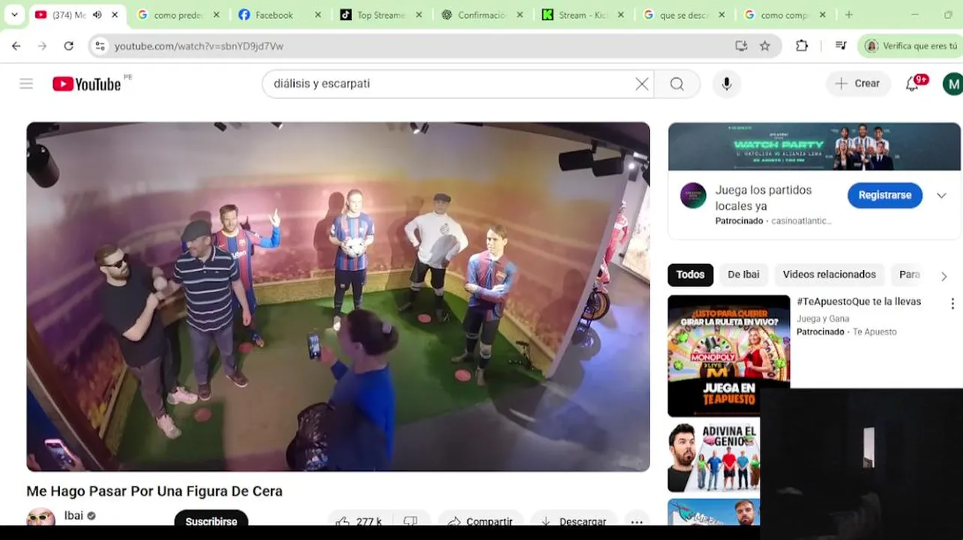Open options menu for #TeApuestoQue te la llevas
This screenshot has height=540, width=963.
952,304
